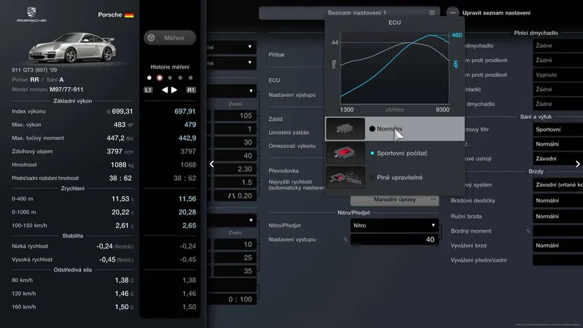Viewport: 583px width, 328px height.
Task: Click the Převodovka label
Action: (283, 171)
